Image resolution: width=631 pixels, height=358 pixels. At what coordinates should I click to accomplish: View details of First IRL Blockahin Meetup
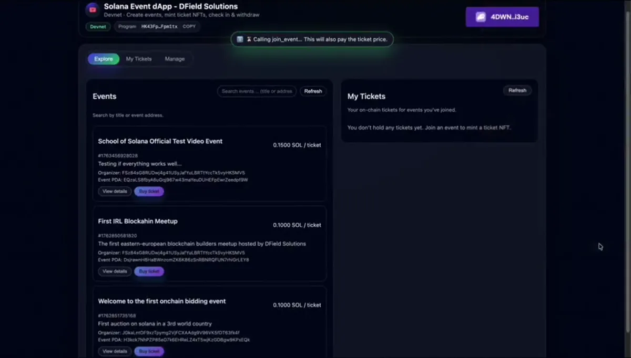pos(115,271)
